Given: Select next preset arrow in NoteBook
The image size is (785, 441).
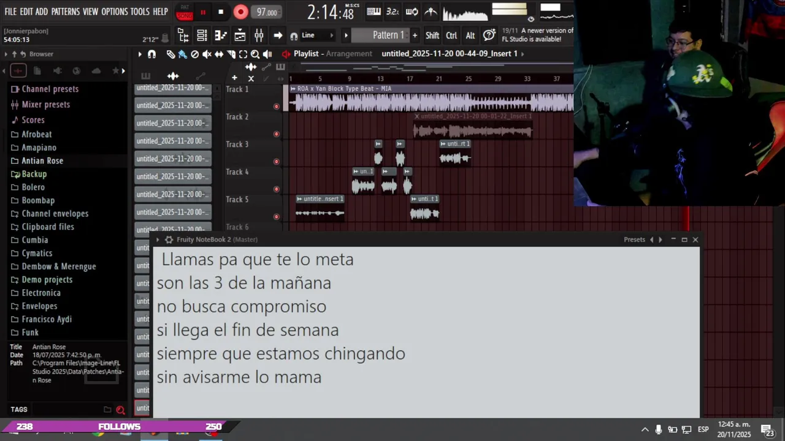Looking at the screenshot, I should [x=661, y=239].
